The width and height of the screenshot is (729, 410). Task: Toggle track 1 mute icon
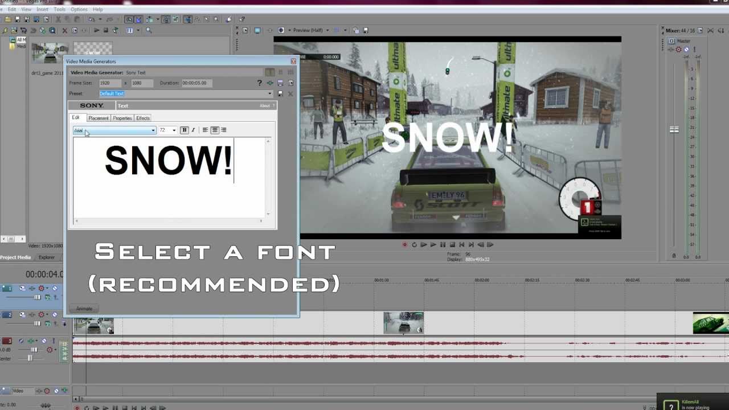[x=55, y=288]
